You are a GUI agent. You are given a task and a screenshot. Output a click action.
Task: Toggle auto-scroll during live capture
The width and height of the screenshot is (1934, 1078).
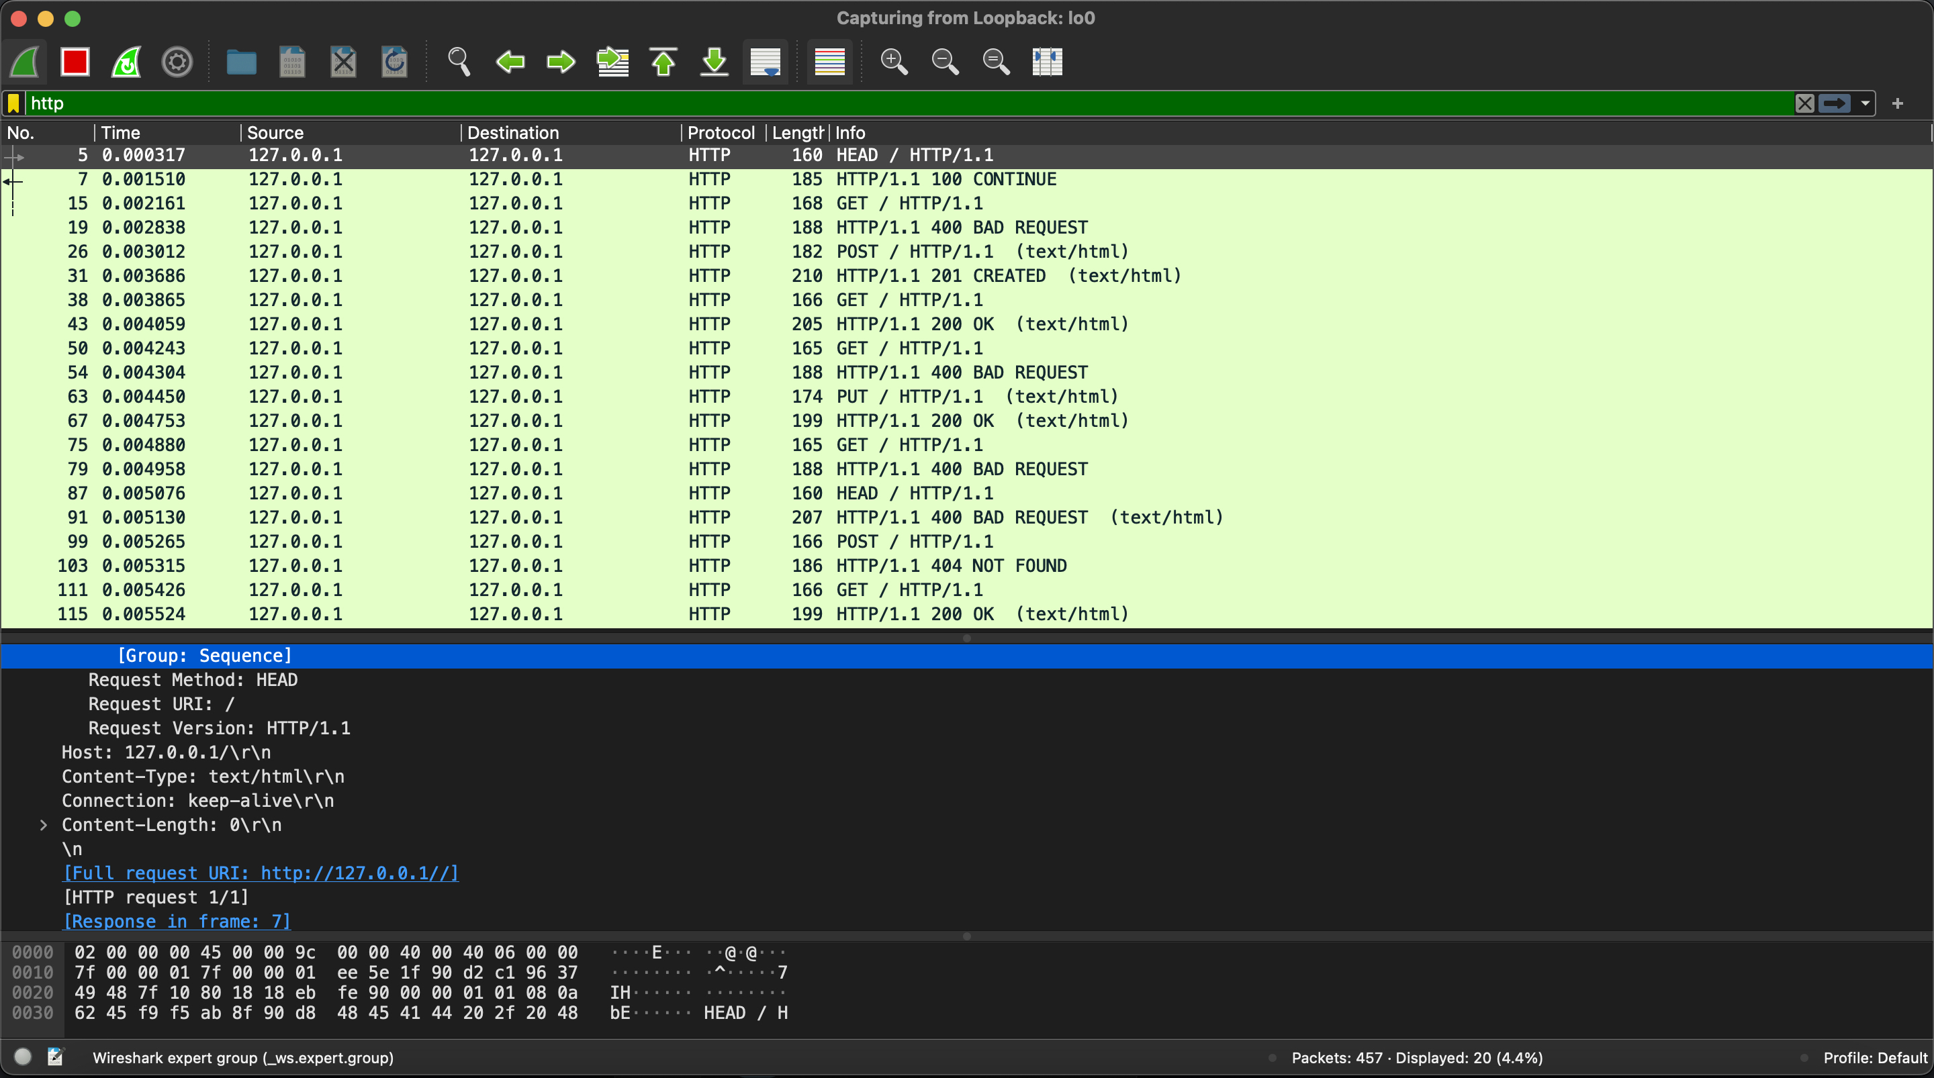tap(765, 62)
